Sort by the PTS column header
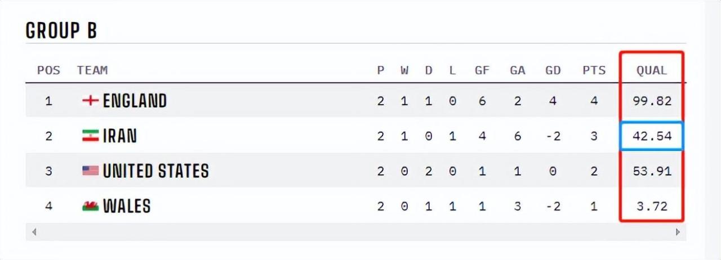The height and width of the screenshot is (260, 721). pos(594,70)
